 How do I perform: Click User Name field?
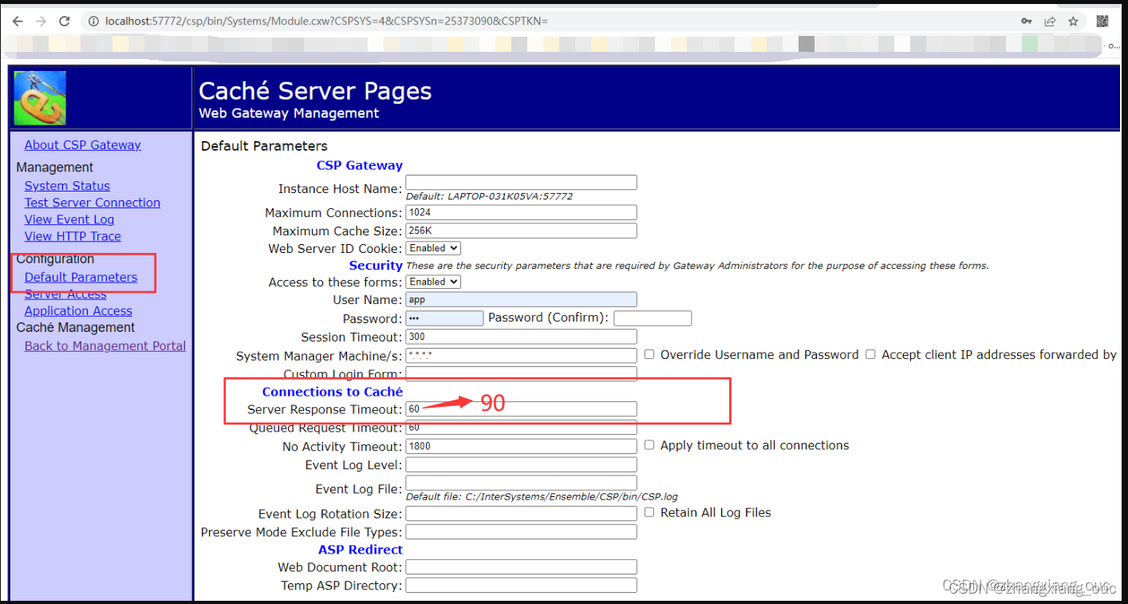pyautogui.click(x=521, y=300)
